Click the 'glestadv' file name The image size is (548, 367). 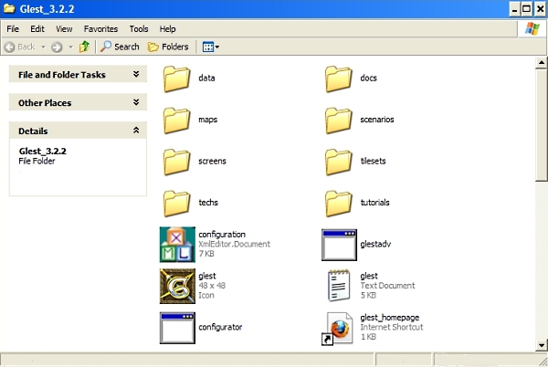click(x=375, y=244)
